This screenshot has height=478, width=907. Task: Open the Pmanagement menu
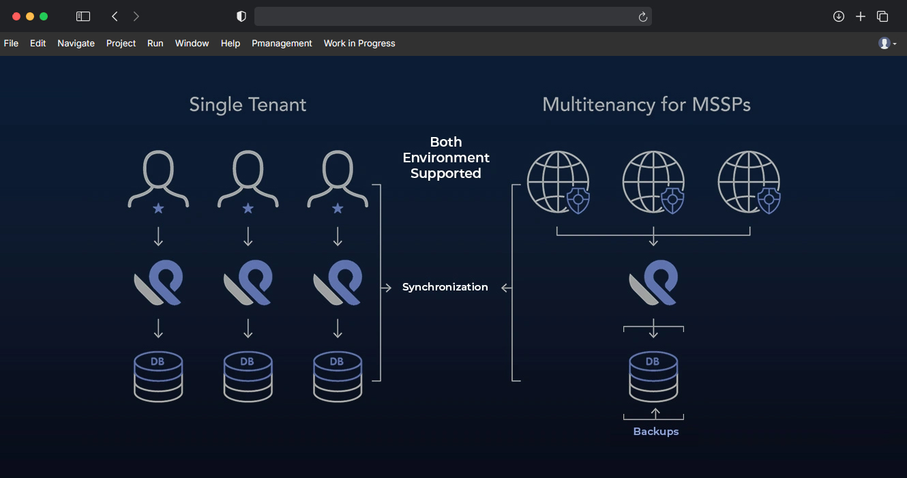click(x=282, y=43)
